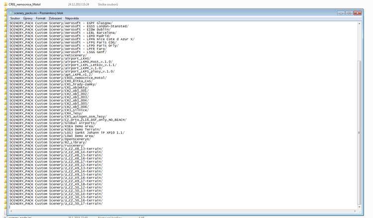Screen dimensions: 373x218
Task: Close the scenery_packs.ini Notepad window
Action: tap(357, 13)
